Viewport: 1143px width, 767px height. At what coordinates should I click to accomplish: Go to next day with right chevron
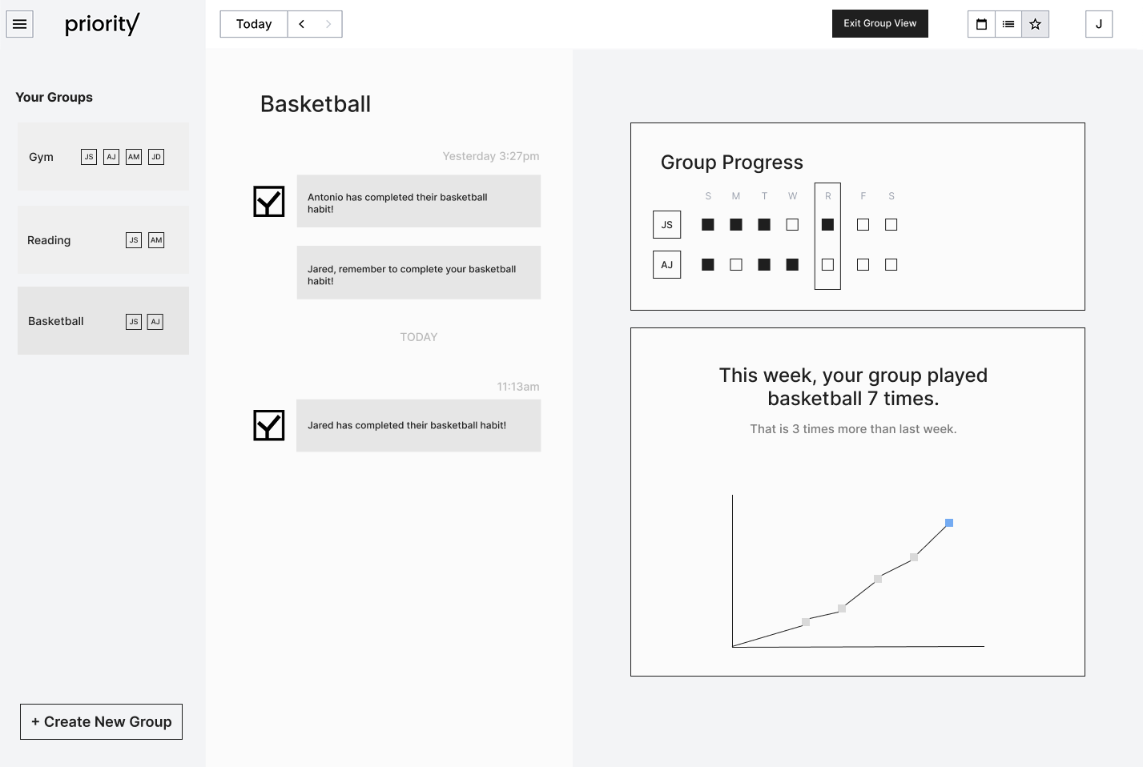(x=328, y=24)
